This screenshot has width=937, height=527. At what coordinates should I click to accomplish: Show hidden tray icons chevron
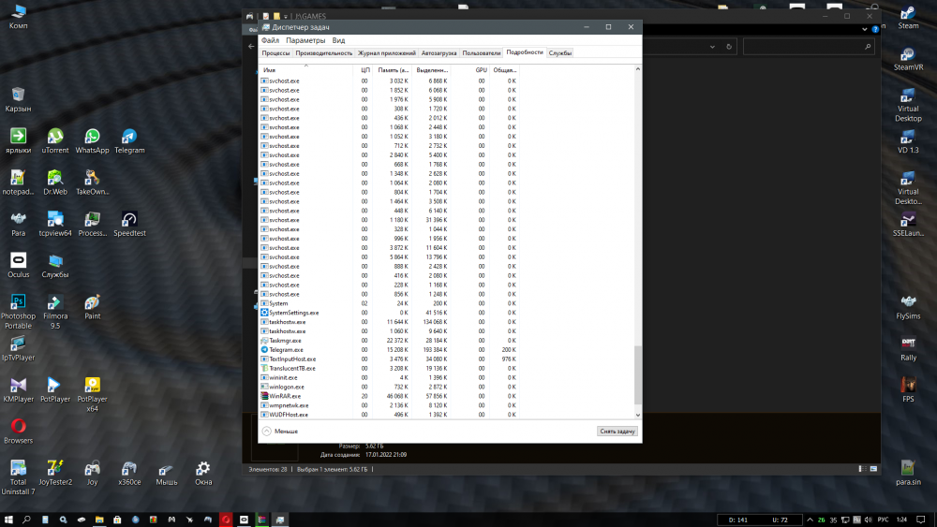pyautogui.click(x=810, y=520)
